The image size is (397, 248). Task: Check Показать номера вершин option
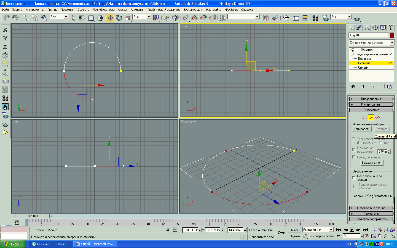[x=354, y=178]
